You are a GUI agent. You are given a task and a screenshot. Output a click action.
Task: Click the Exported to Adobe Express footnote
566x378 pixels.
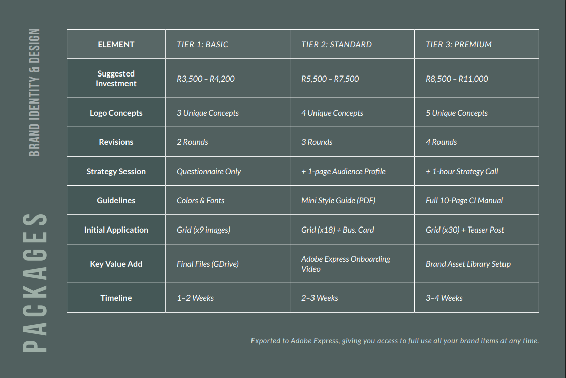tap(395, 341)
